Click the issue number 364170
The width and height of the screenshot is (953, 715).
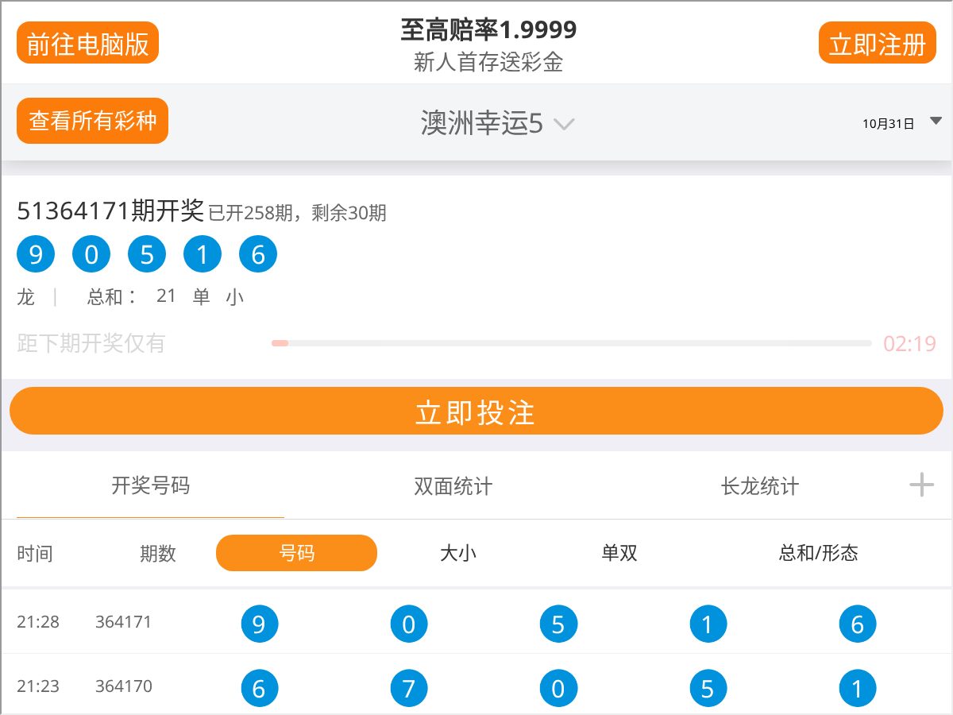pos(123,686)
